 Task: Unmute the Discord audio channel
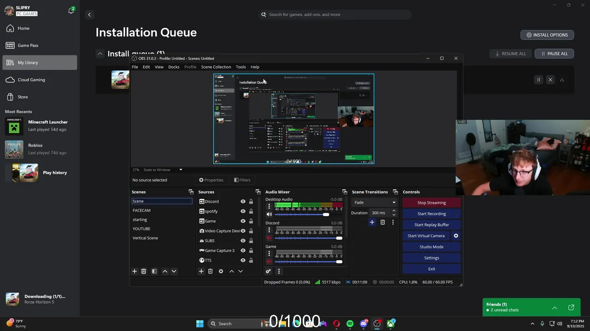(x=269, y=238)
